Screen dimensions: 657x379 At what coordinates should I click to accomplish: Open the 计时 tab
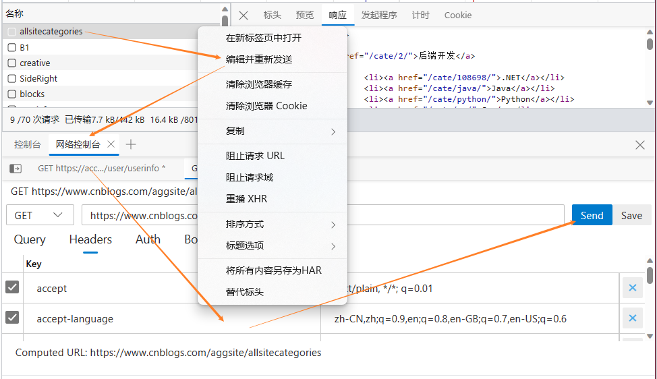pos(420,15)
